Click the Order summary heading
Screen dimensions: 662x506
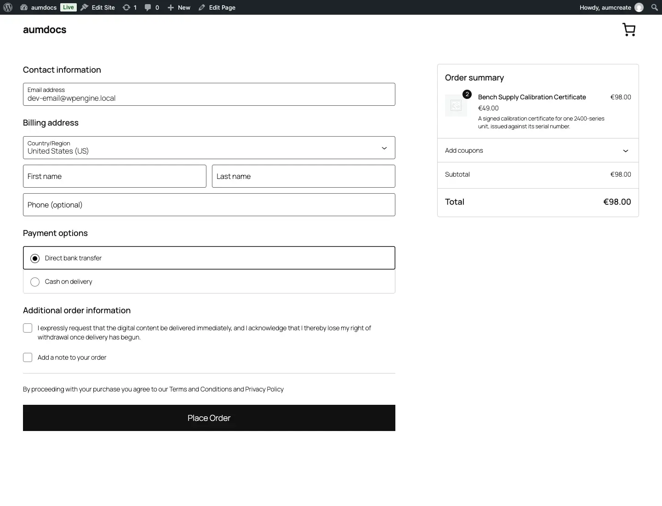(474, 78)
